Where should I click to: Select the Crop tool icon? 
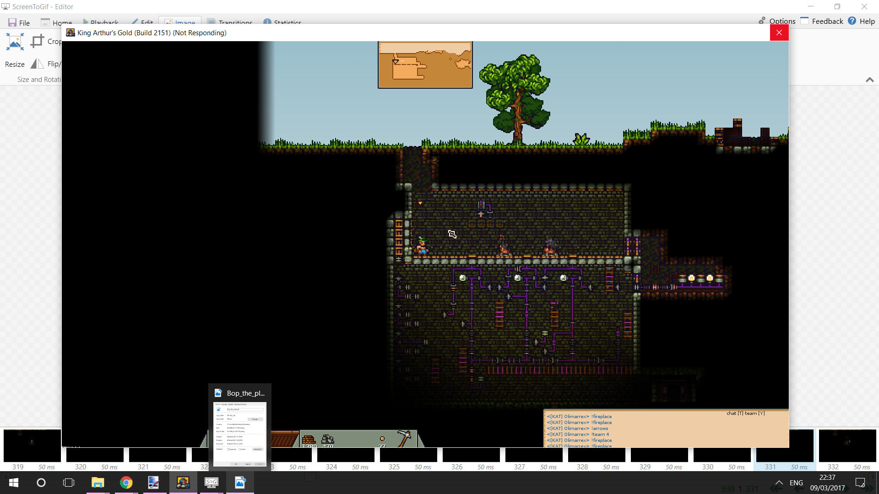(x=37, y=42)
